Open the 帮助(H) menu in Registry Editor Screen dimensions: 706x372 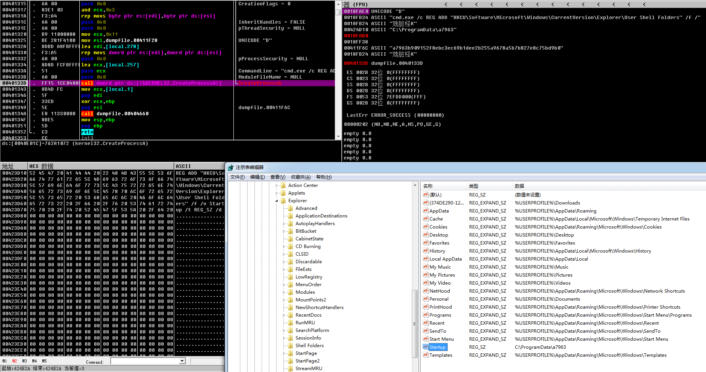(324, 177)
